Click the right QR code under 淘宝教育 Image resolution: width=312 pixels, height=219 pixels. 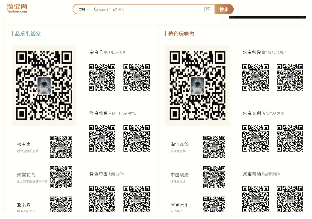point(137,138)
